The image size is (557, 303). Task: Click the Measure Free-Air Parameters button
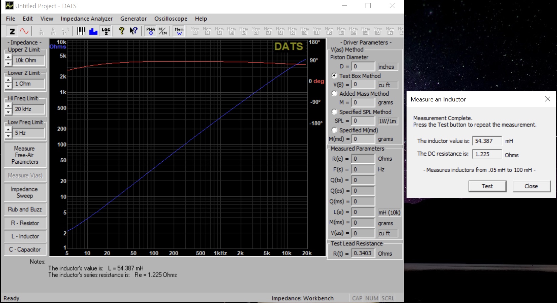(x=25, y=155)
